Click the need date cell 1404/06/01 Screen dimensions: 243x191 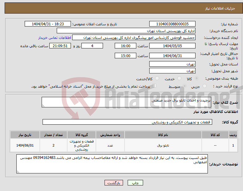pyautogui.click(x=25, y=145)
